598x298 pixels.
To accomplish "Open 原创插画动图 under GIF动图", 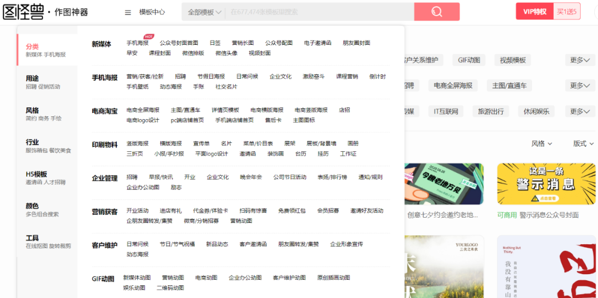I will pos(334,278).
